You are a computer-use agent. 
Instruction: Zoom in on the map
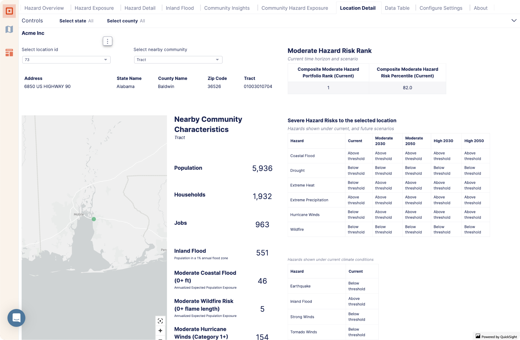pyautogui.click(x=160, y=331)
